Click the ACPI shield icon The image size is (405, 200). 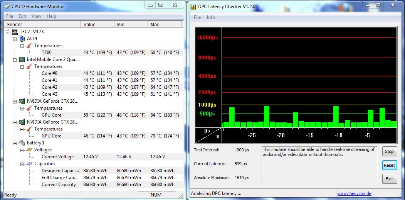click(22, 39)
